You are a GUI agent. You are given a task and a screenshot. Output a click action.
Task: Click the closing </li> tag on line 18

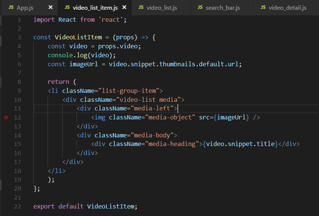[x=57, y=171]
